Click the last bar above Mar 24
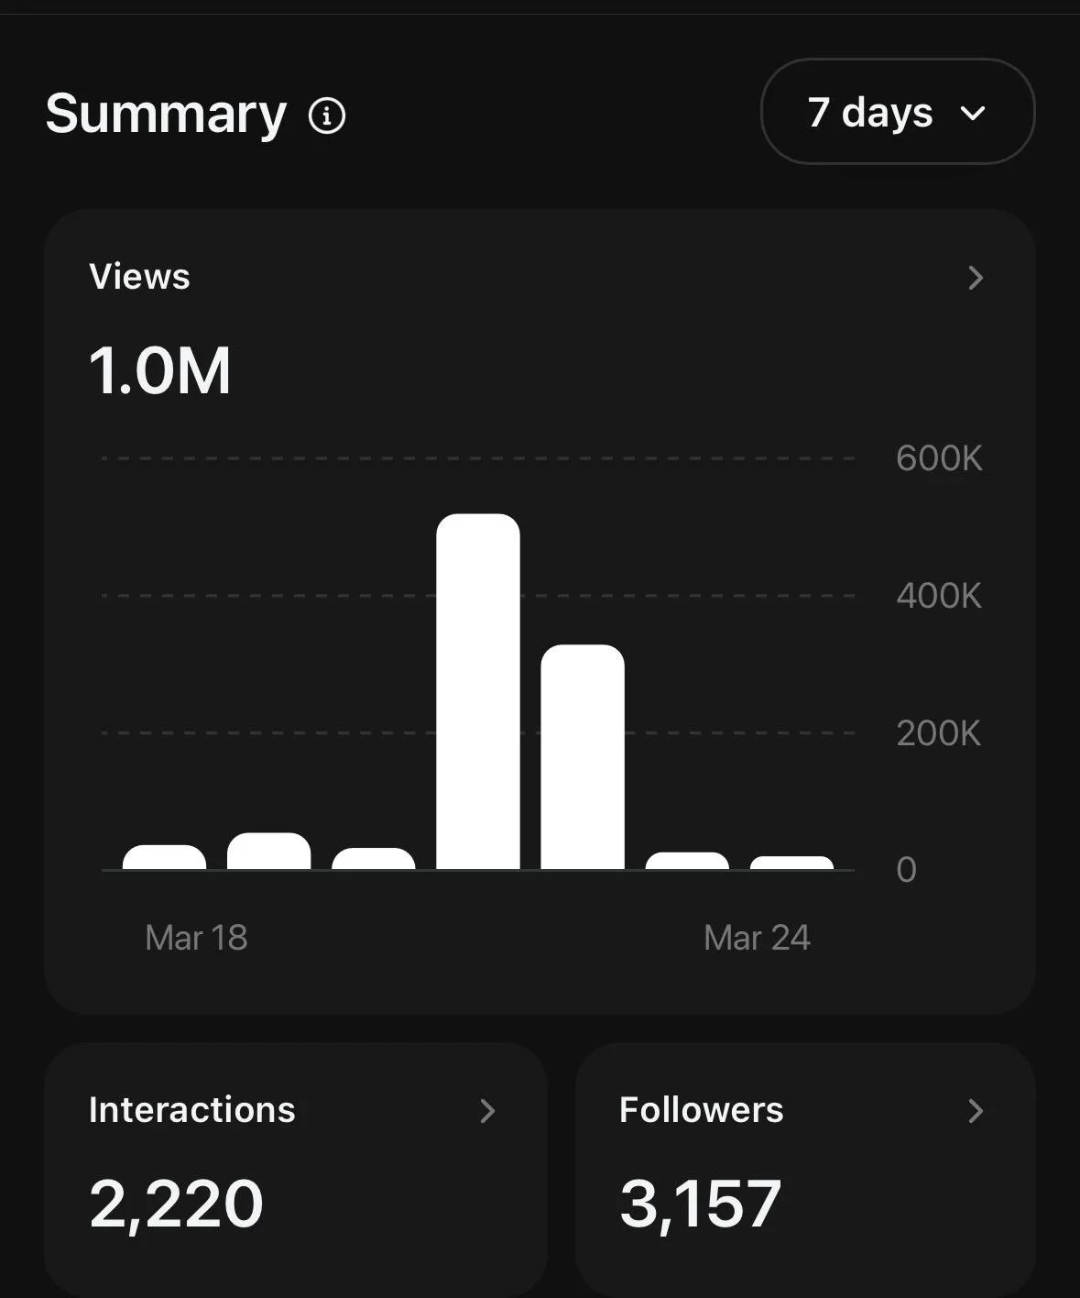The image size is (1080, 1298). [791, 863]
